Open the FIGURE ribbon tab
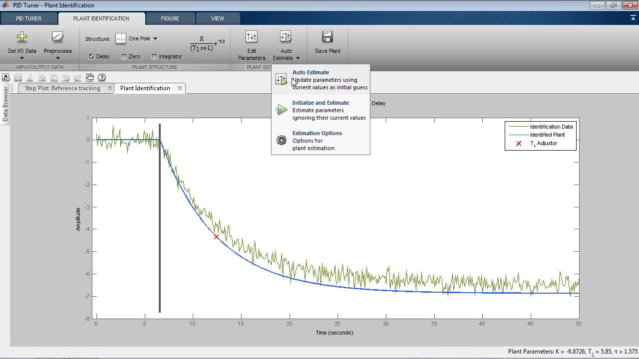The width and height of the screenshot is (639, 359). click(x=170, y=18)
